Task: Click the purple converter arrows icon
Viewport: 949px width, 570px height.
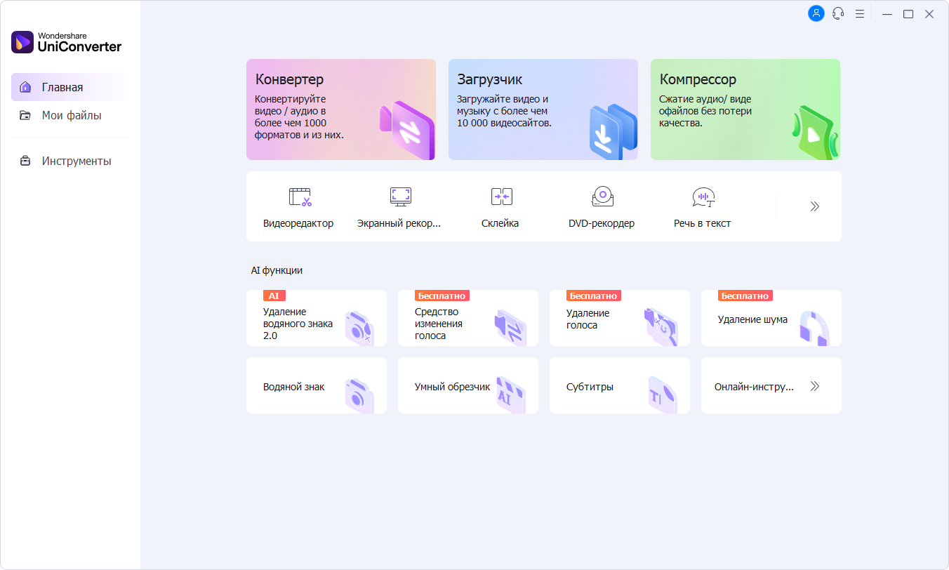Action: (406, 131)
